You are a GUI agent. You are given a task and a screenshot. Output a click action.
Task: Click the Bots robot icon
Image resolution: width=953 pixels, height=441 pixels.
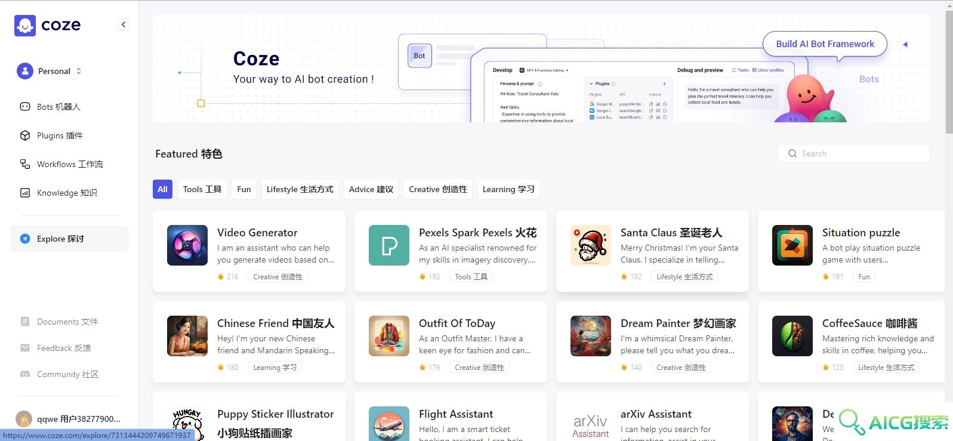coord(25,107)
